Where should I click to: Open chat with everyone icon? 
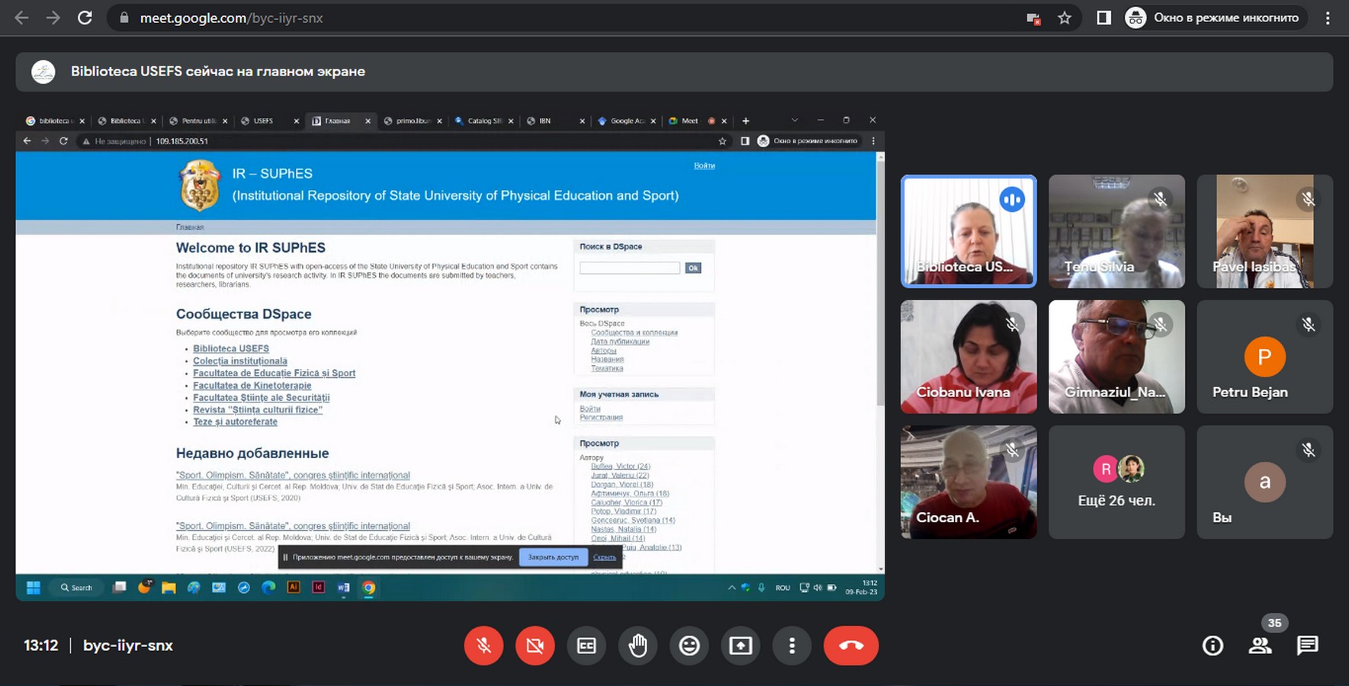tap(1307, 646)
